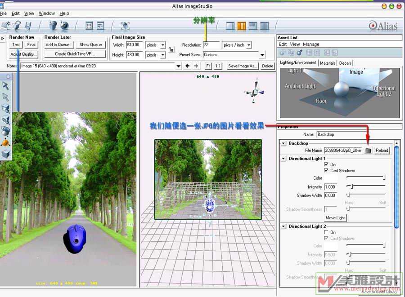
Task: Click Save Image As button
Action: pos(243,66)
